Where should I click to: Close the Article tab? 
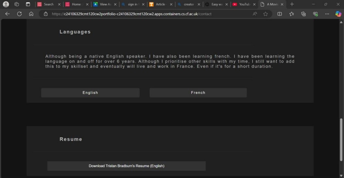(x=171, y=4)
